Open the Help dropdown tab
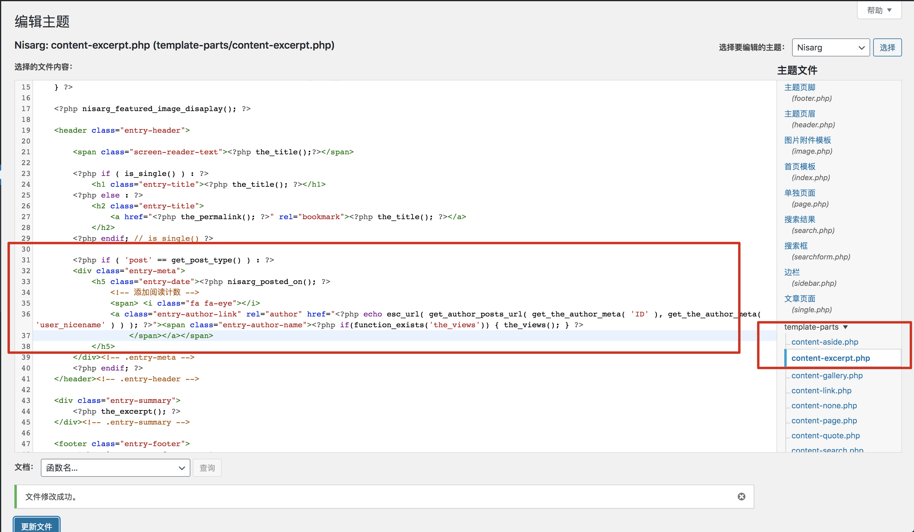Screen dimensions: 914x532 click(879, 10)
